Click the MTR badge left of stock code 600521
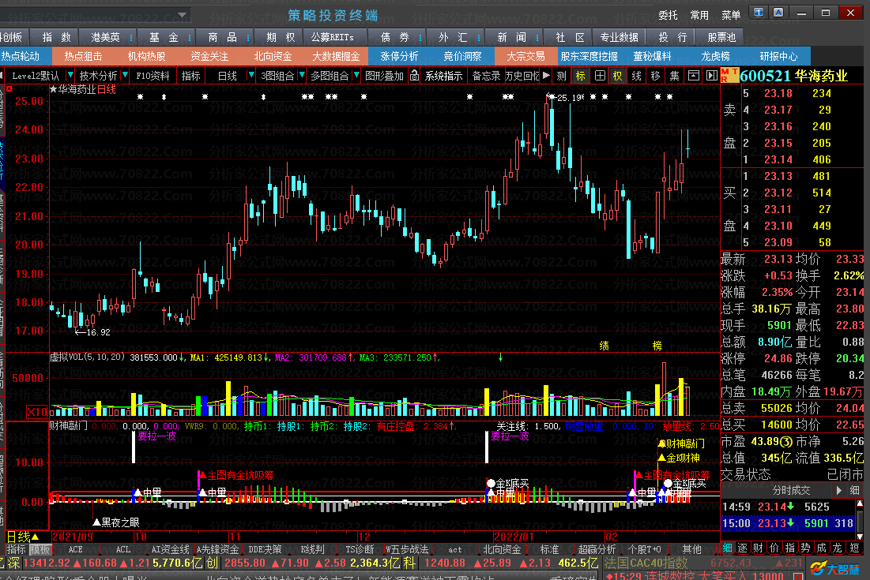 click(729, 75)
